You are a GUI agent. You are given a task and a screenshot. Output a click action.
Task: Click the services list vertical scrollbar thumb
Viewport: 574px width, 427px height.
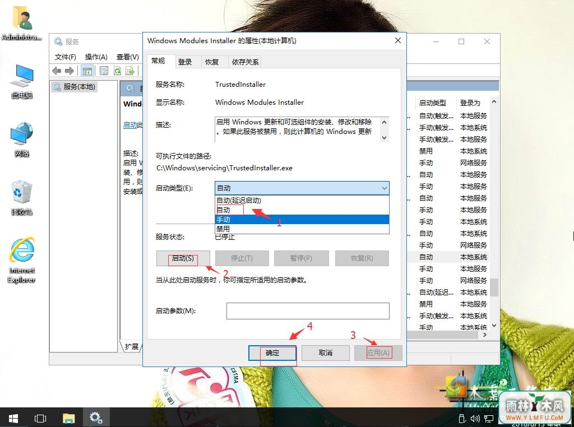(x=494, y=287)
